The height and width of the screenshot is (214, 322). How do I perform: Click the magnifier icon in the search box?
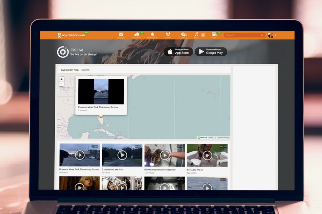coord(262,35)
